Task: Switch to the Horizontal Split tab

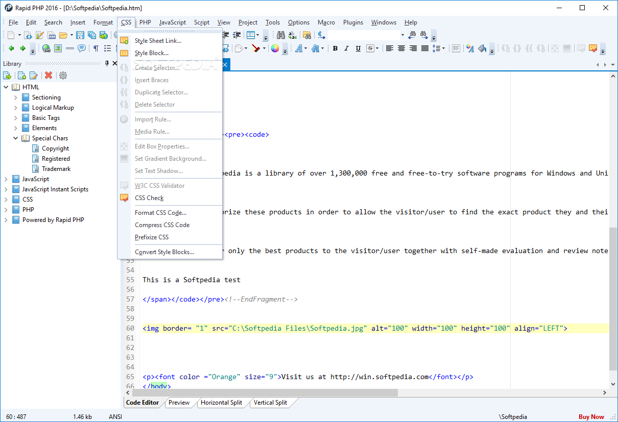Action: click(221, 403)
